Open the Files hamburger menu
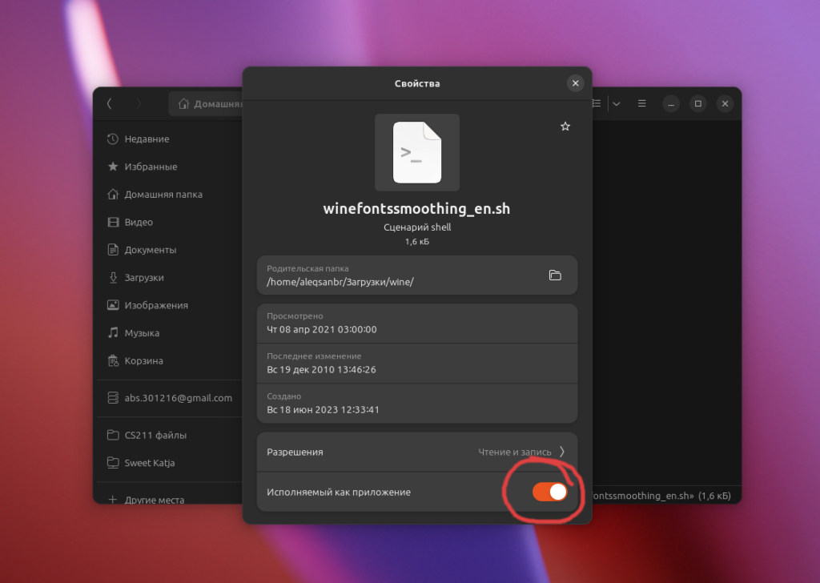 (641, 103)
